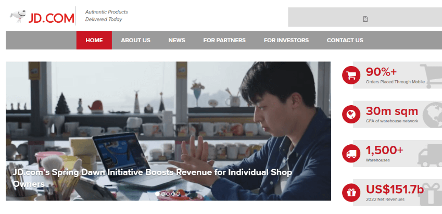Click the gray shopping cart background graphic

tap(431, 75)
